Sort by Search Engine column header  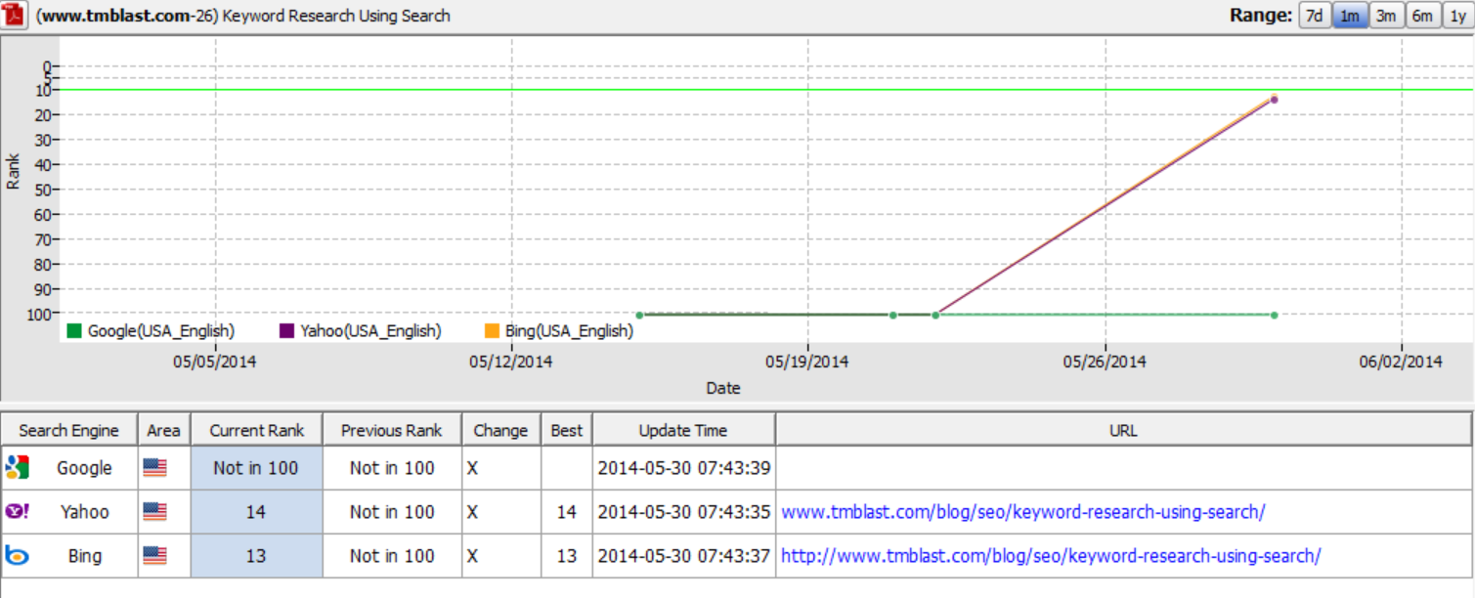(69, 430)
